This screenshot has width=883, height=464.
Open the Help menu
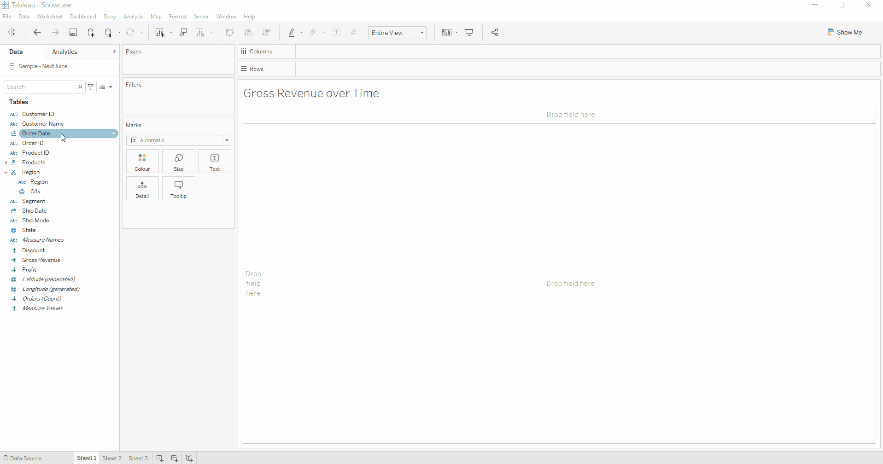tap(249, 17)
